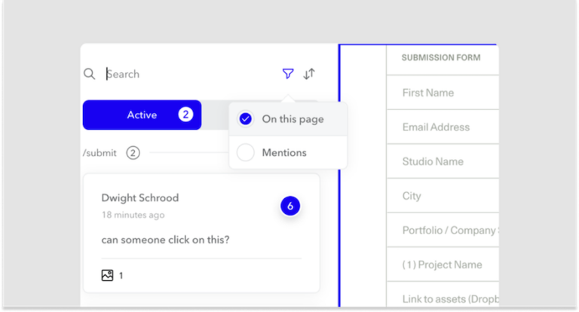579x312 pixels.
Task: Open Dwight Schrood's comment card
Action: pos(201,234)
